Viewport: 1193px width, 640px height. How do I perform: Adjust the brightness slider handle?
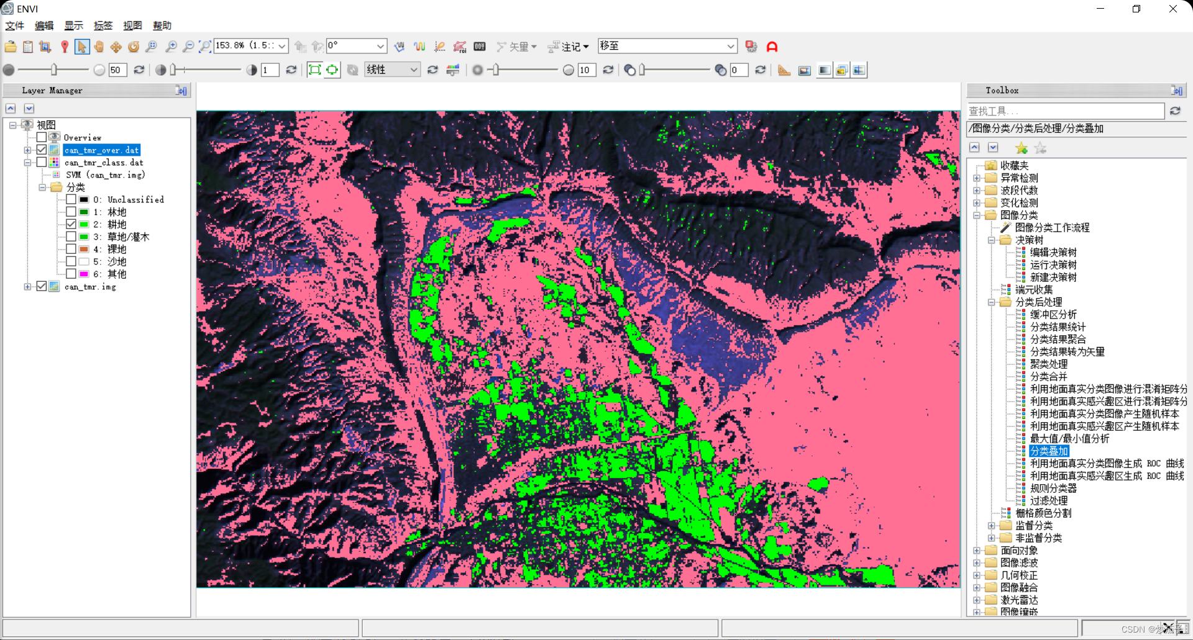point(54,70)
